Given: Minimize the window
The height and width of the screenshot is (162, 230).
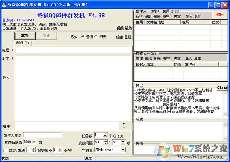Looking at the screenshot, I should click(x=211, y=5).
